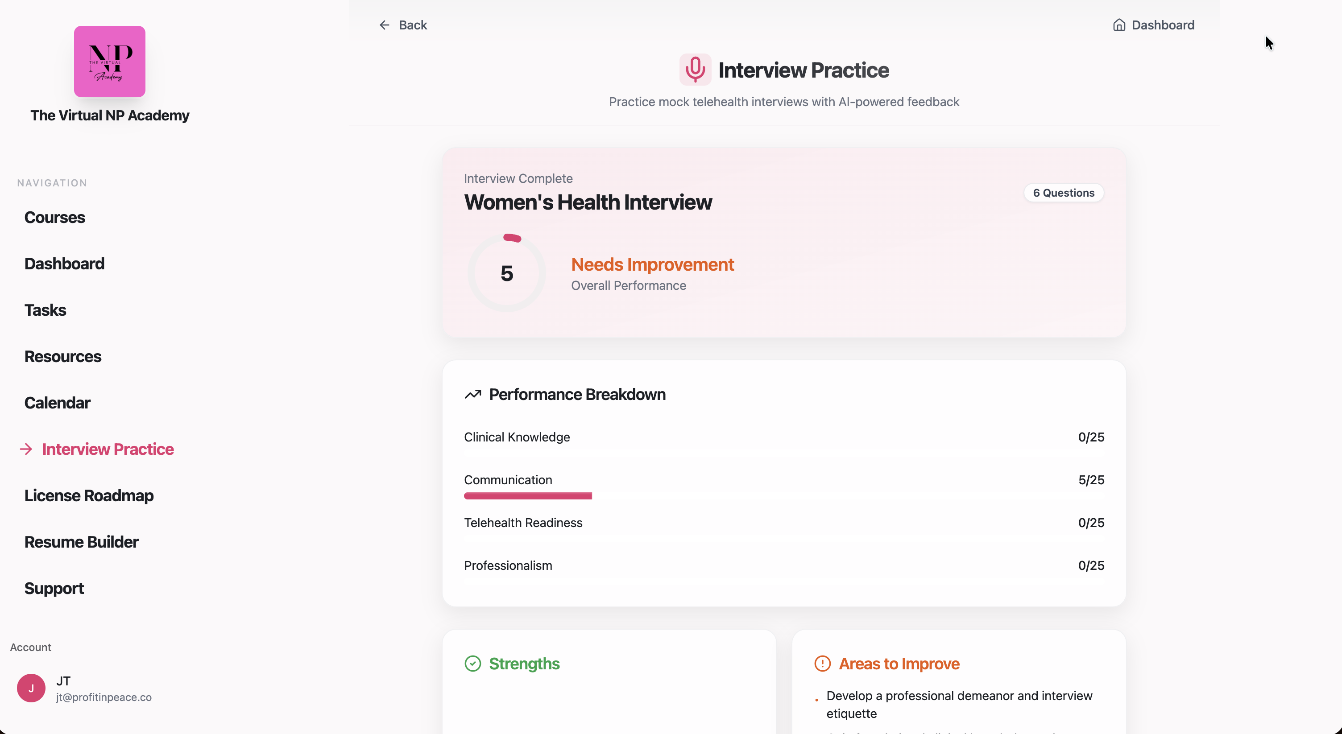Click the JT account avatar
The height and width of the screenshot is (734, 1342).
click(x=31, y=688)
